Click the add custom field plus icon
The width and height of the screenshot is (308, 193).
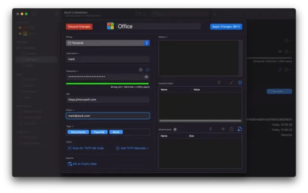tap(240, 83)
